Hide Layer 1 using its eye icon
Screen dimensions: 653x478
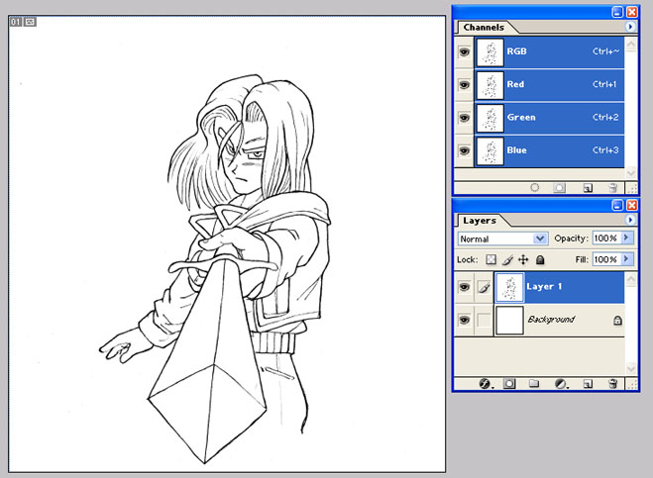[x=464, y=287]
